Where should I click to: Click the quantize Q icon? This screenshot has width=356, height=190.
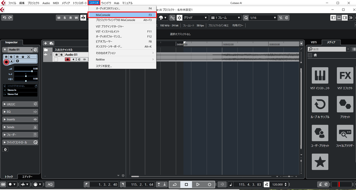tap(246, 18)
